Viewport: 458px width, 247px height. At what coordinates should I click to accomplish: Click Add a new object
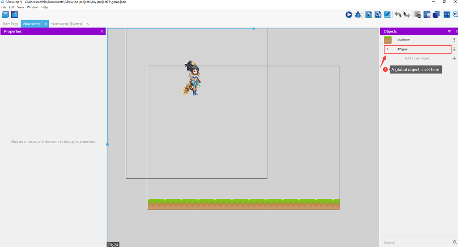pyautogui.click(x=417, y=58)
